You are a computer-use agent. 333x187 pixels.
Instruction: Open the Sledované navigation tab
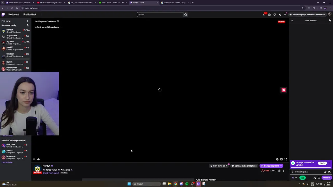[x=14, y=15]
